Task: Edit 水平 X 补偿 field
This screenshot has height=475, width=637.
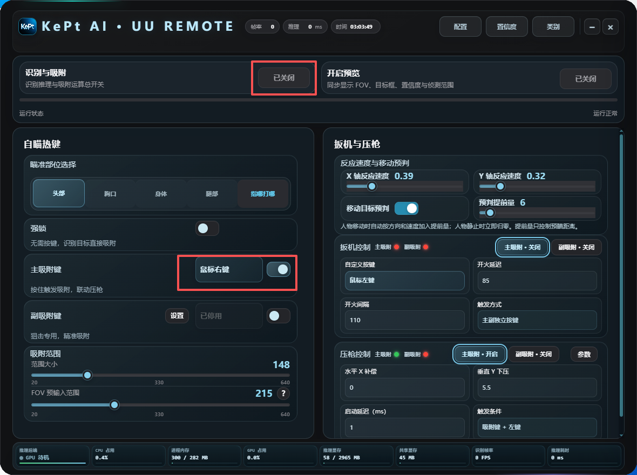Action: point(405,388)
